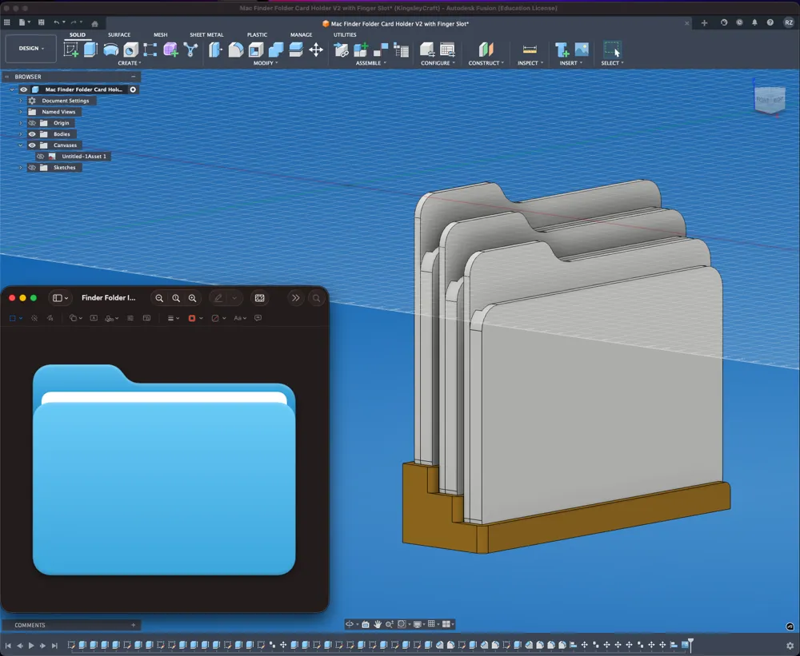800x656 pixels.
Task: Click the DESIGN workspace switcher
Action: [30, 48]
